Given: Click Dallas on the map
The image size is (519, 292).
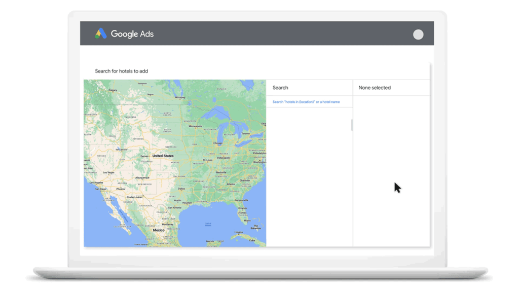Looking at the screenshot, I should (181, 189).
